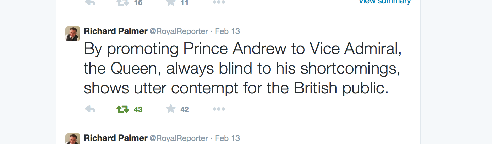Undo retweet on the Prince Andrew tweet

point(122,109)
